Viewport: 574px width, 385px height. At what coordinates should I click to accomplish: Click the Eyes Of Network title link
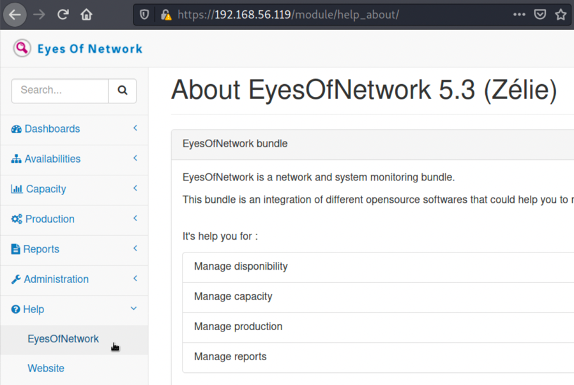[89, 48]
